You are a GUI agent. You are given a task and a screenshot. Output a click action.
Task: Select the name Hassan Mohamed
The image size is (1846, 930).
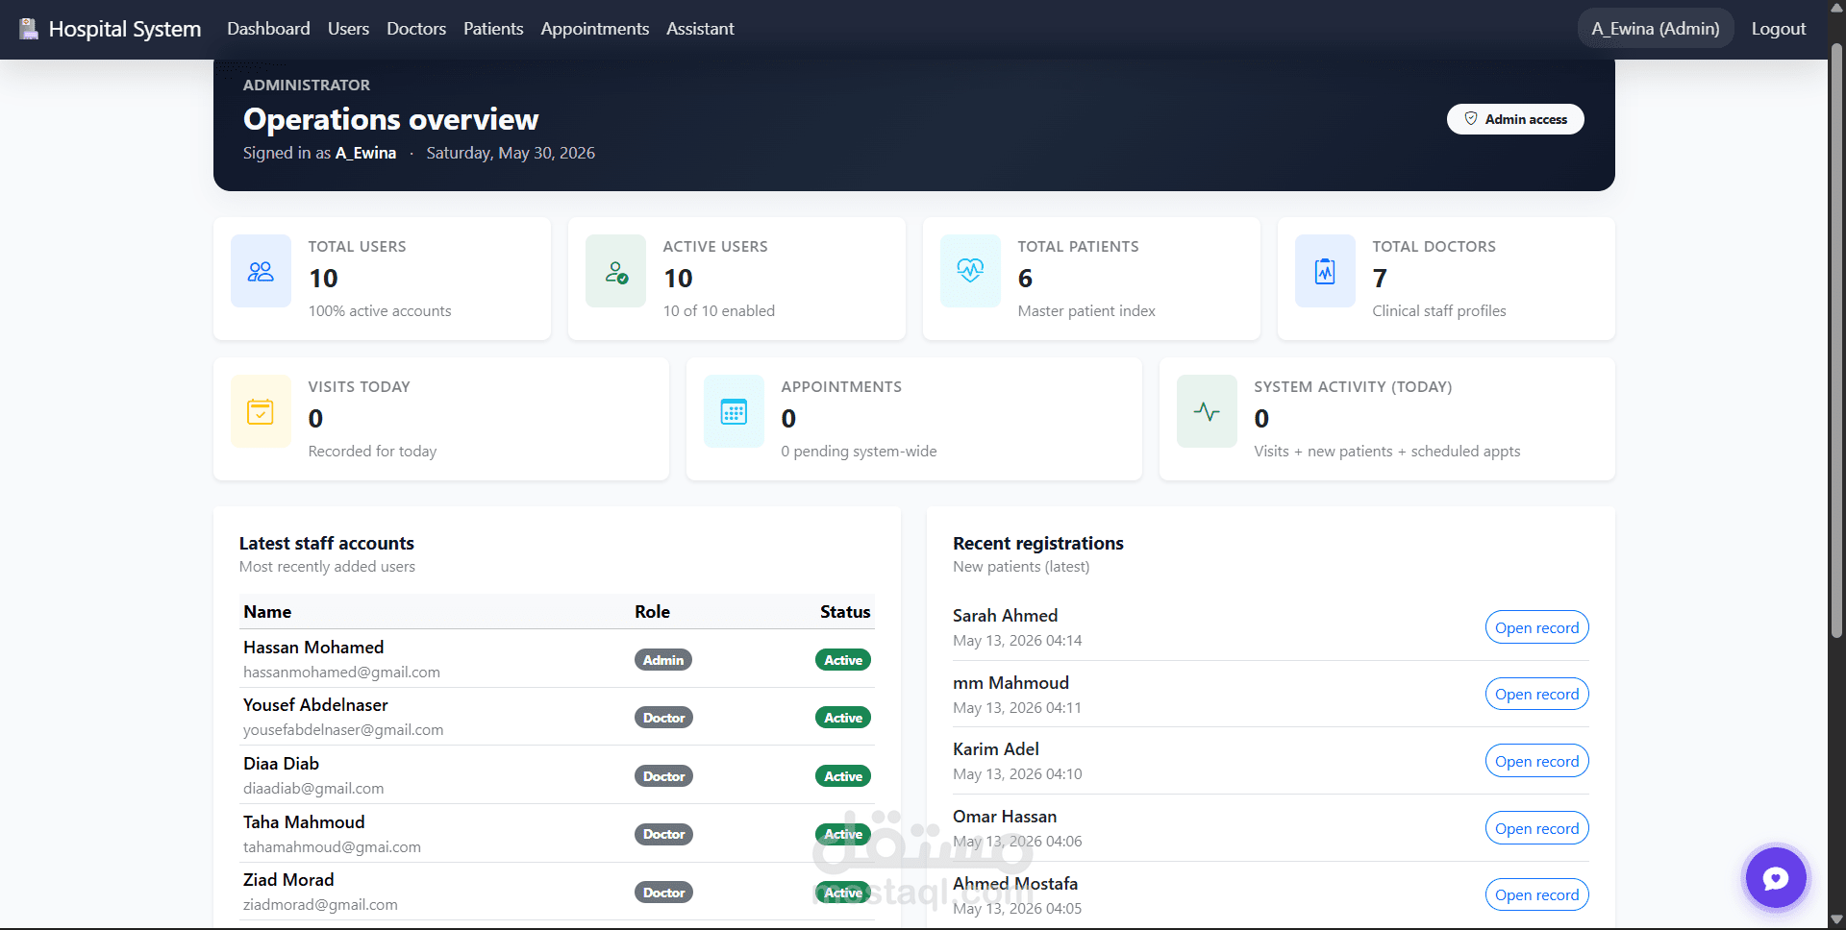pos(313,648)
